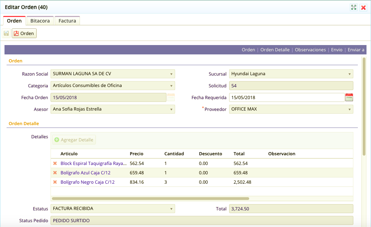
Task: Click price cell 659.48
Action: [x=137, y=173]
